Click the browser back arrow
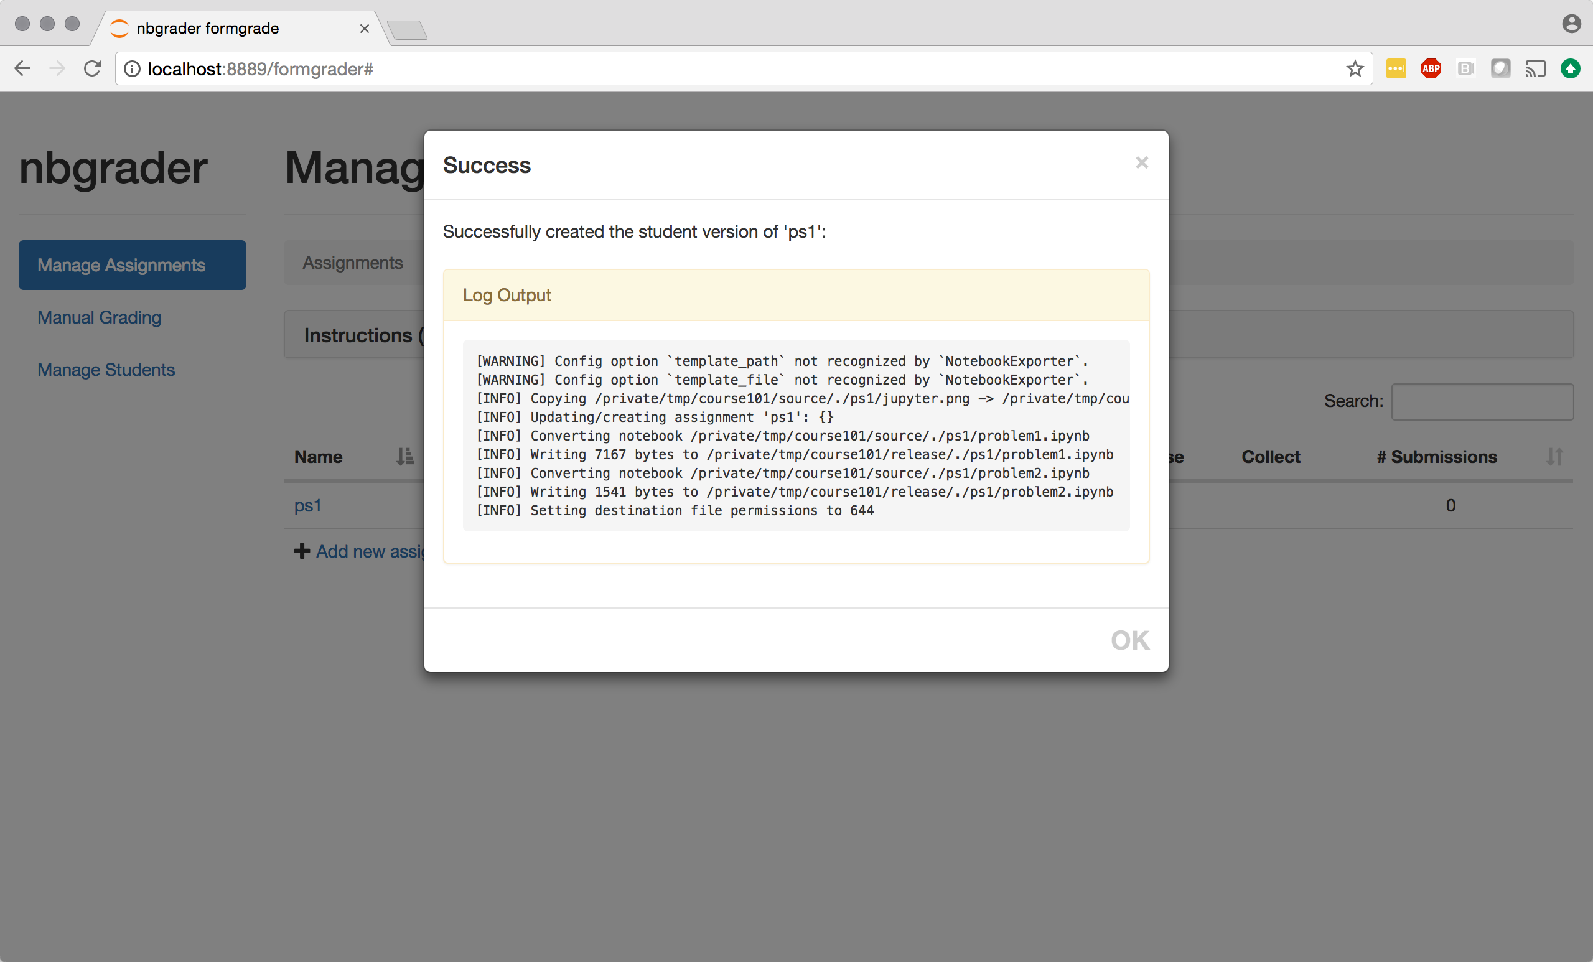This screenshot has height=962, width=1593. point(23,68)
